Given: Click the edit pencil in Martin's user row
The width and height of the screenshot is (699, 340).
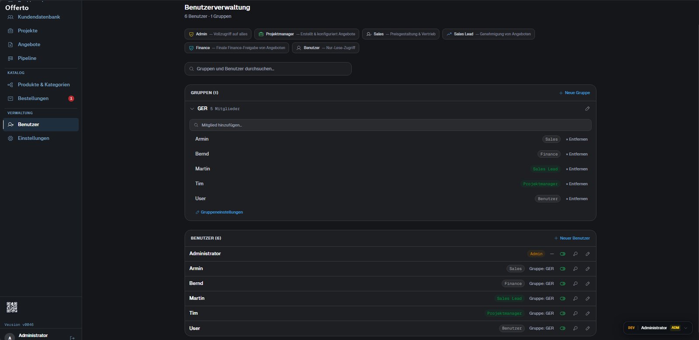Looking at the screenshot, I should pos(588,299).
